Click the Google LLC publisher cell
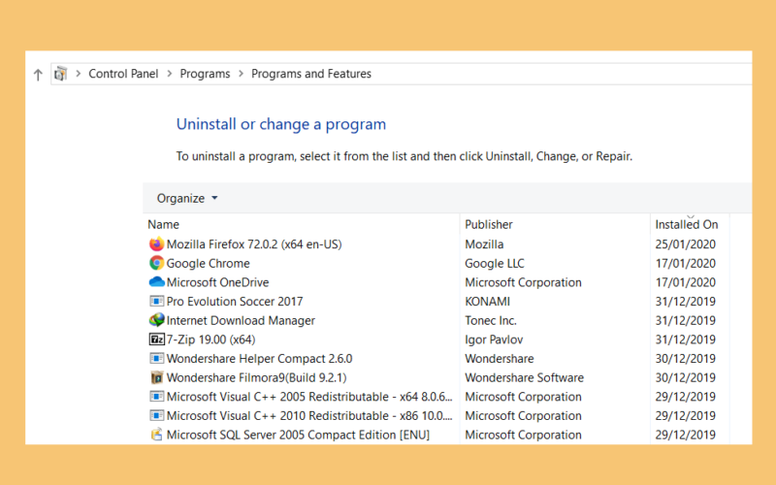Viewport: 776px width, 485px height. pos(495,263)
